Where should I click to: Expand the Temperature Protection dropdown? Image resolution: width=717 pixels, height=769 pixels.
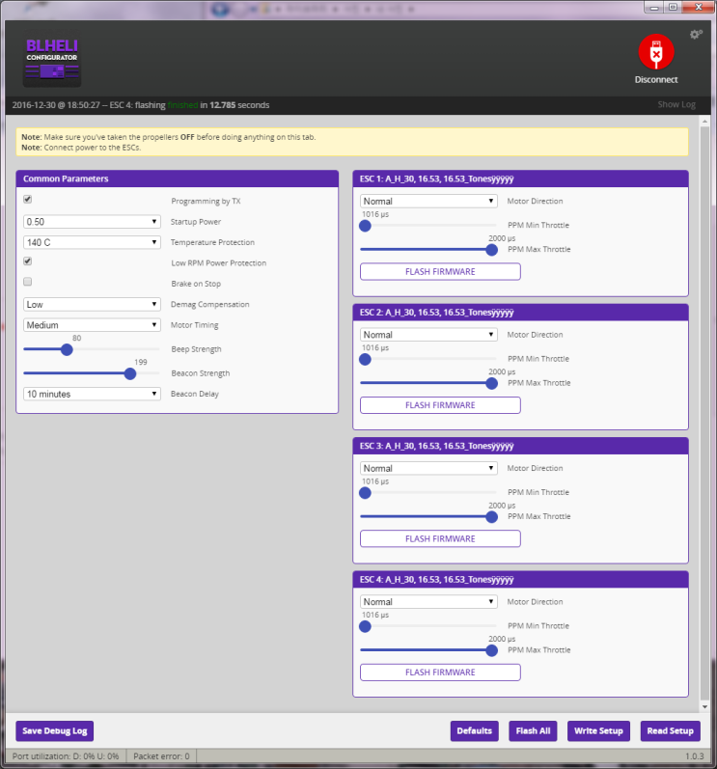pos(92,242)
